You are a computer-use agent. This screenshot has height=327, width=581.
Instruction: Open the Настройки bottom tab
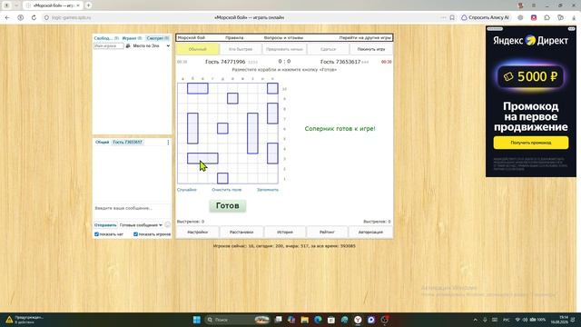pyautogui.click(x=198, y=233)
